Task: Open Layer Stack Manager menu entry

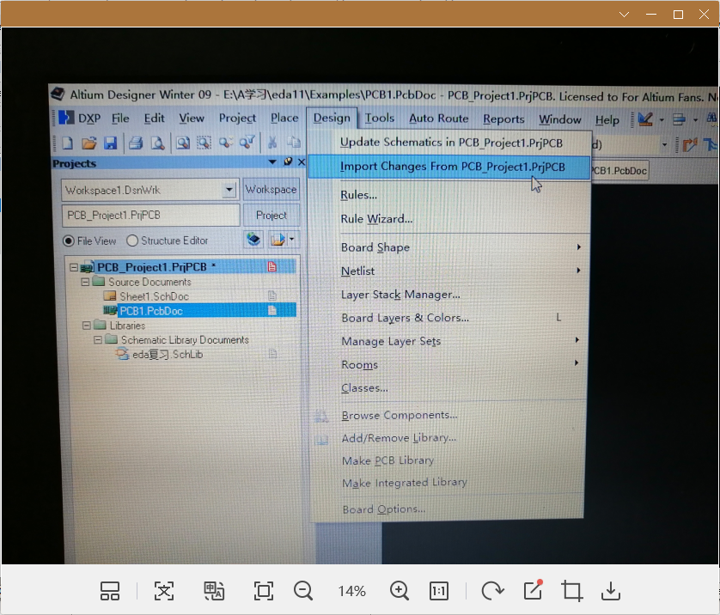Action: [x=400, y=295]
